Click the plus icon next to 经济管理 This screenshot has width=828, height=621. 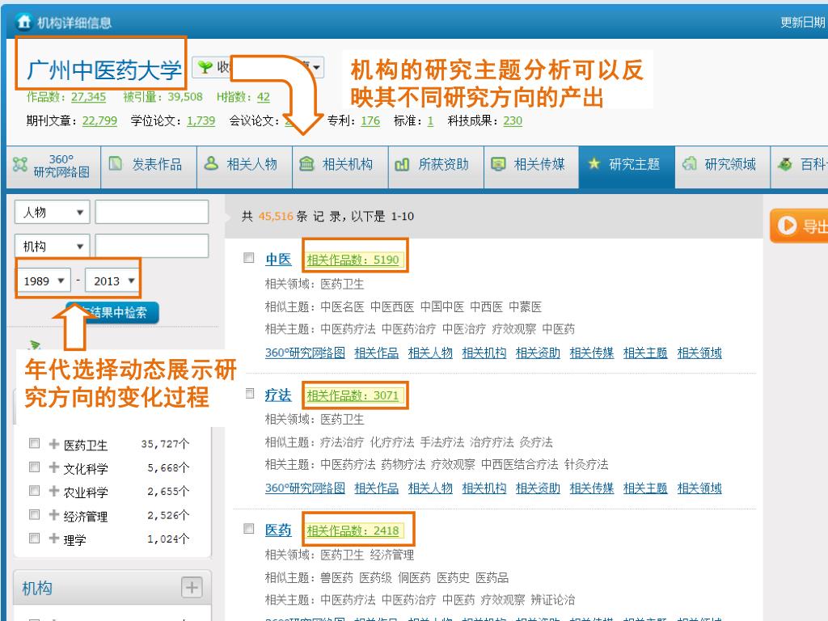[54, 514]
